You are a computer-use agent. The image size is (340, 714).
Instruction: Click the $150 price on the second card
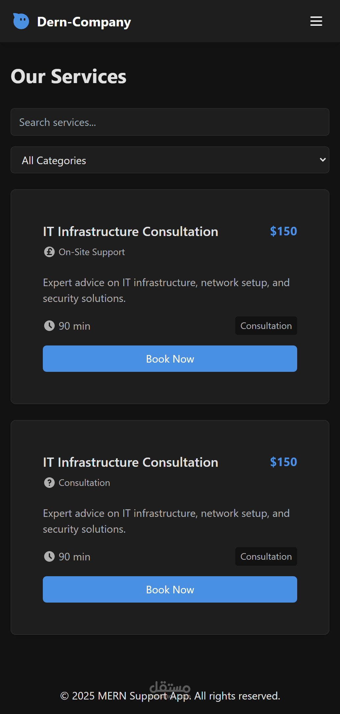click(x=283, y=462)
